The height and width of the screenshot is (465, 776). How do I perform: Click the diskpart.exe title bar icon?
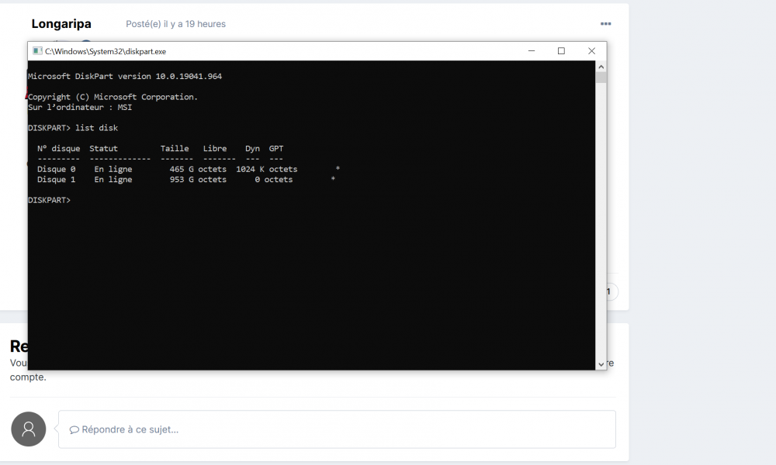(37, 51)
